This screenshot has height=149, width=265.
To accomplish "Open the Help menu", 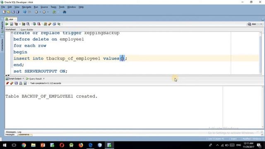I will [x=81, y=7].
